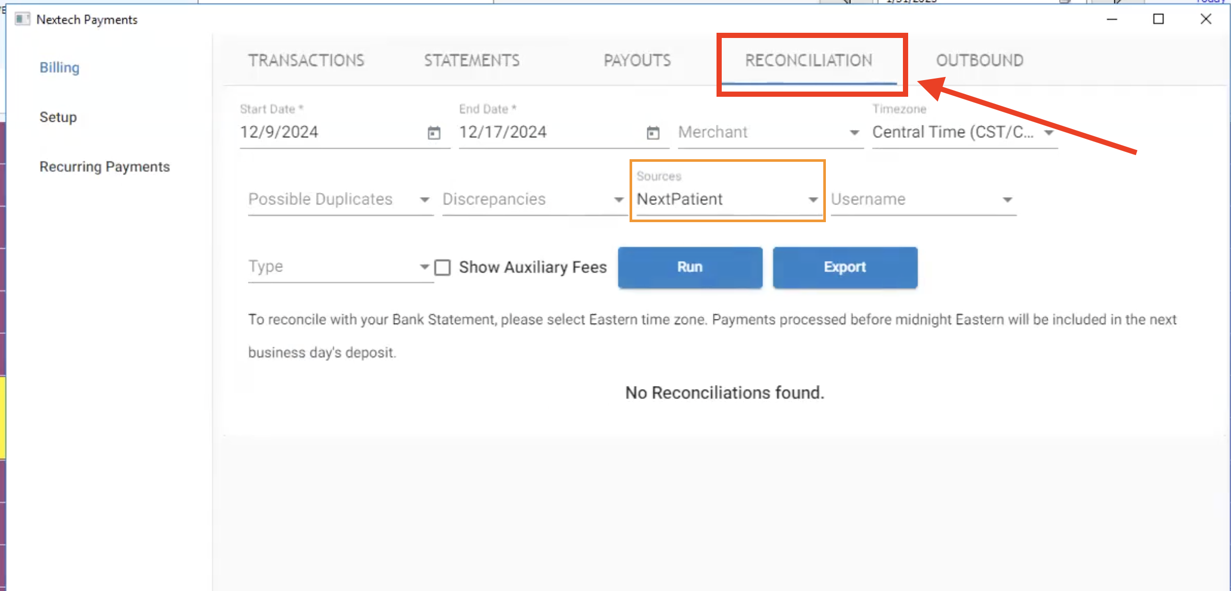Expand the Username dropdown
This screenshot has width=1231, height=591.
tap(923, 199)
